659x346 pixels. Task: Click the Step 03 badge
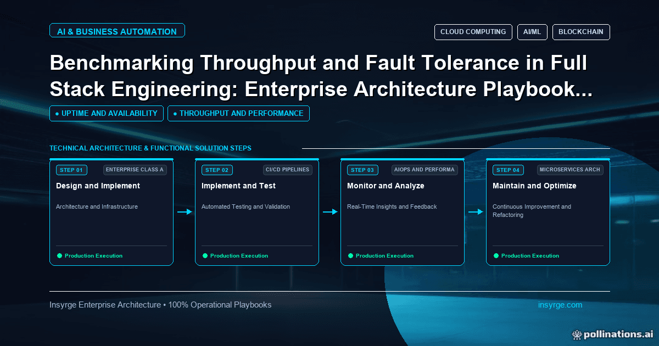(x=362, y=170)
